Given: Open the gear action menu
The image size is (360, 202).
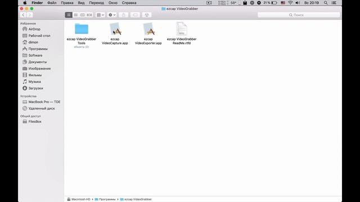Looking at the screenshot, I should [112, 15].
